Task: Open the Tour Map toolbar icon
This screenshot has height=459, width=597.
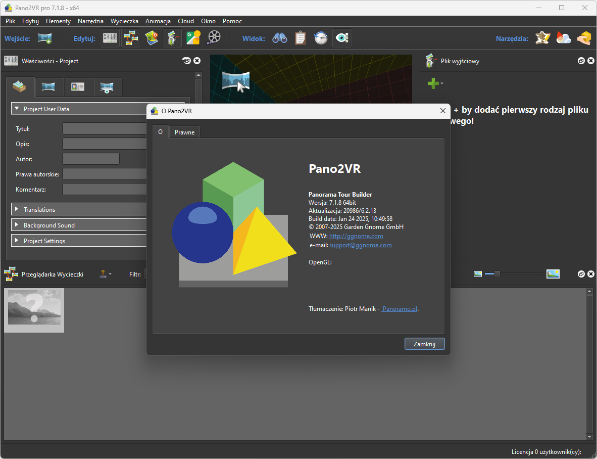Action: (152, 38)
